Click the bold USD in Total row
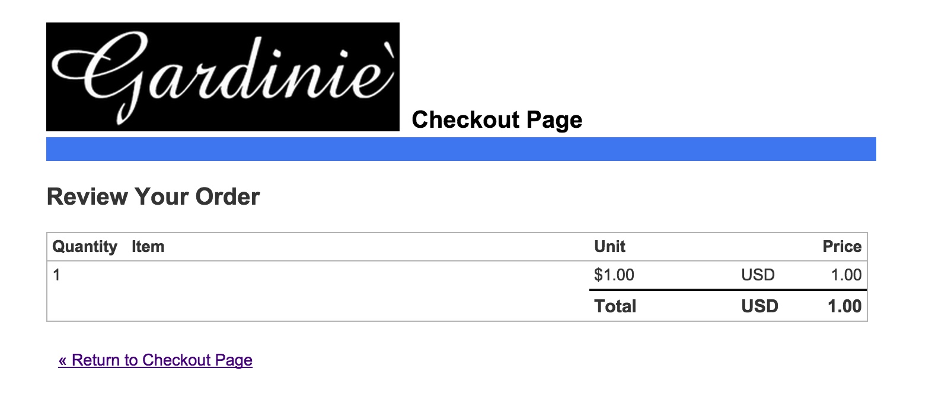932x420 pixels. pyautogui.click(x=759, y=306)
